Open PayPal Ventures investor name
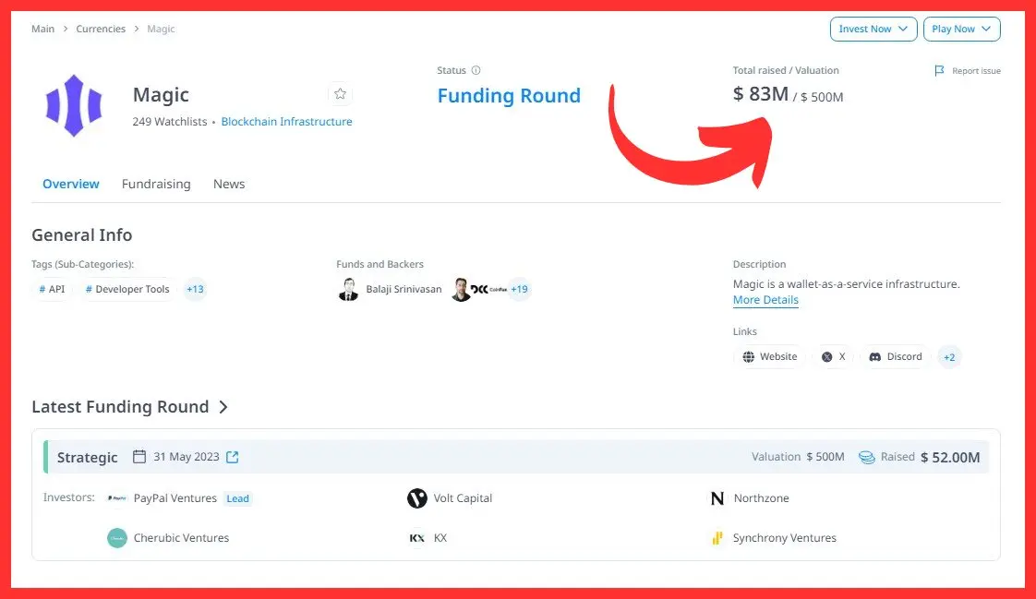Viewport: 1036px width, 599px height. click(x=175, y=498)
